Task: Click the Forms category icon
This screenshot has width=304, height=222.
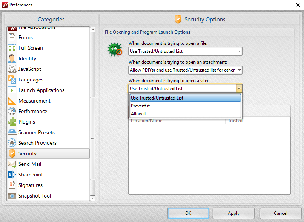Action: [x=12, y=37]
